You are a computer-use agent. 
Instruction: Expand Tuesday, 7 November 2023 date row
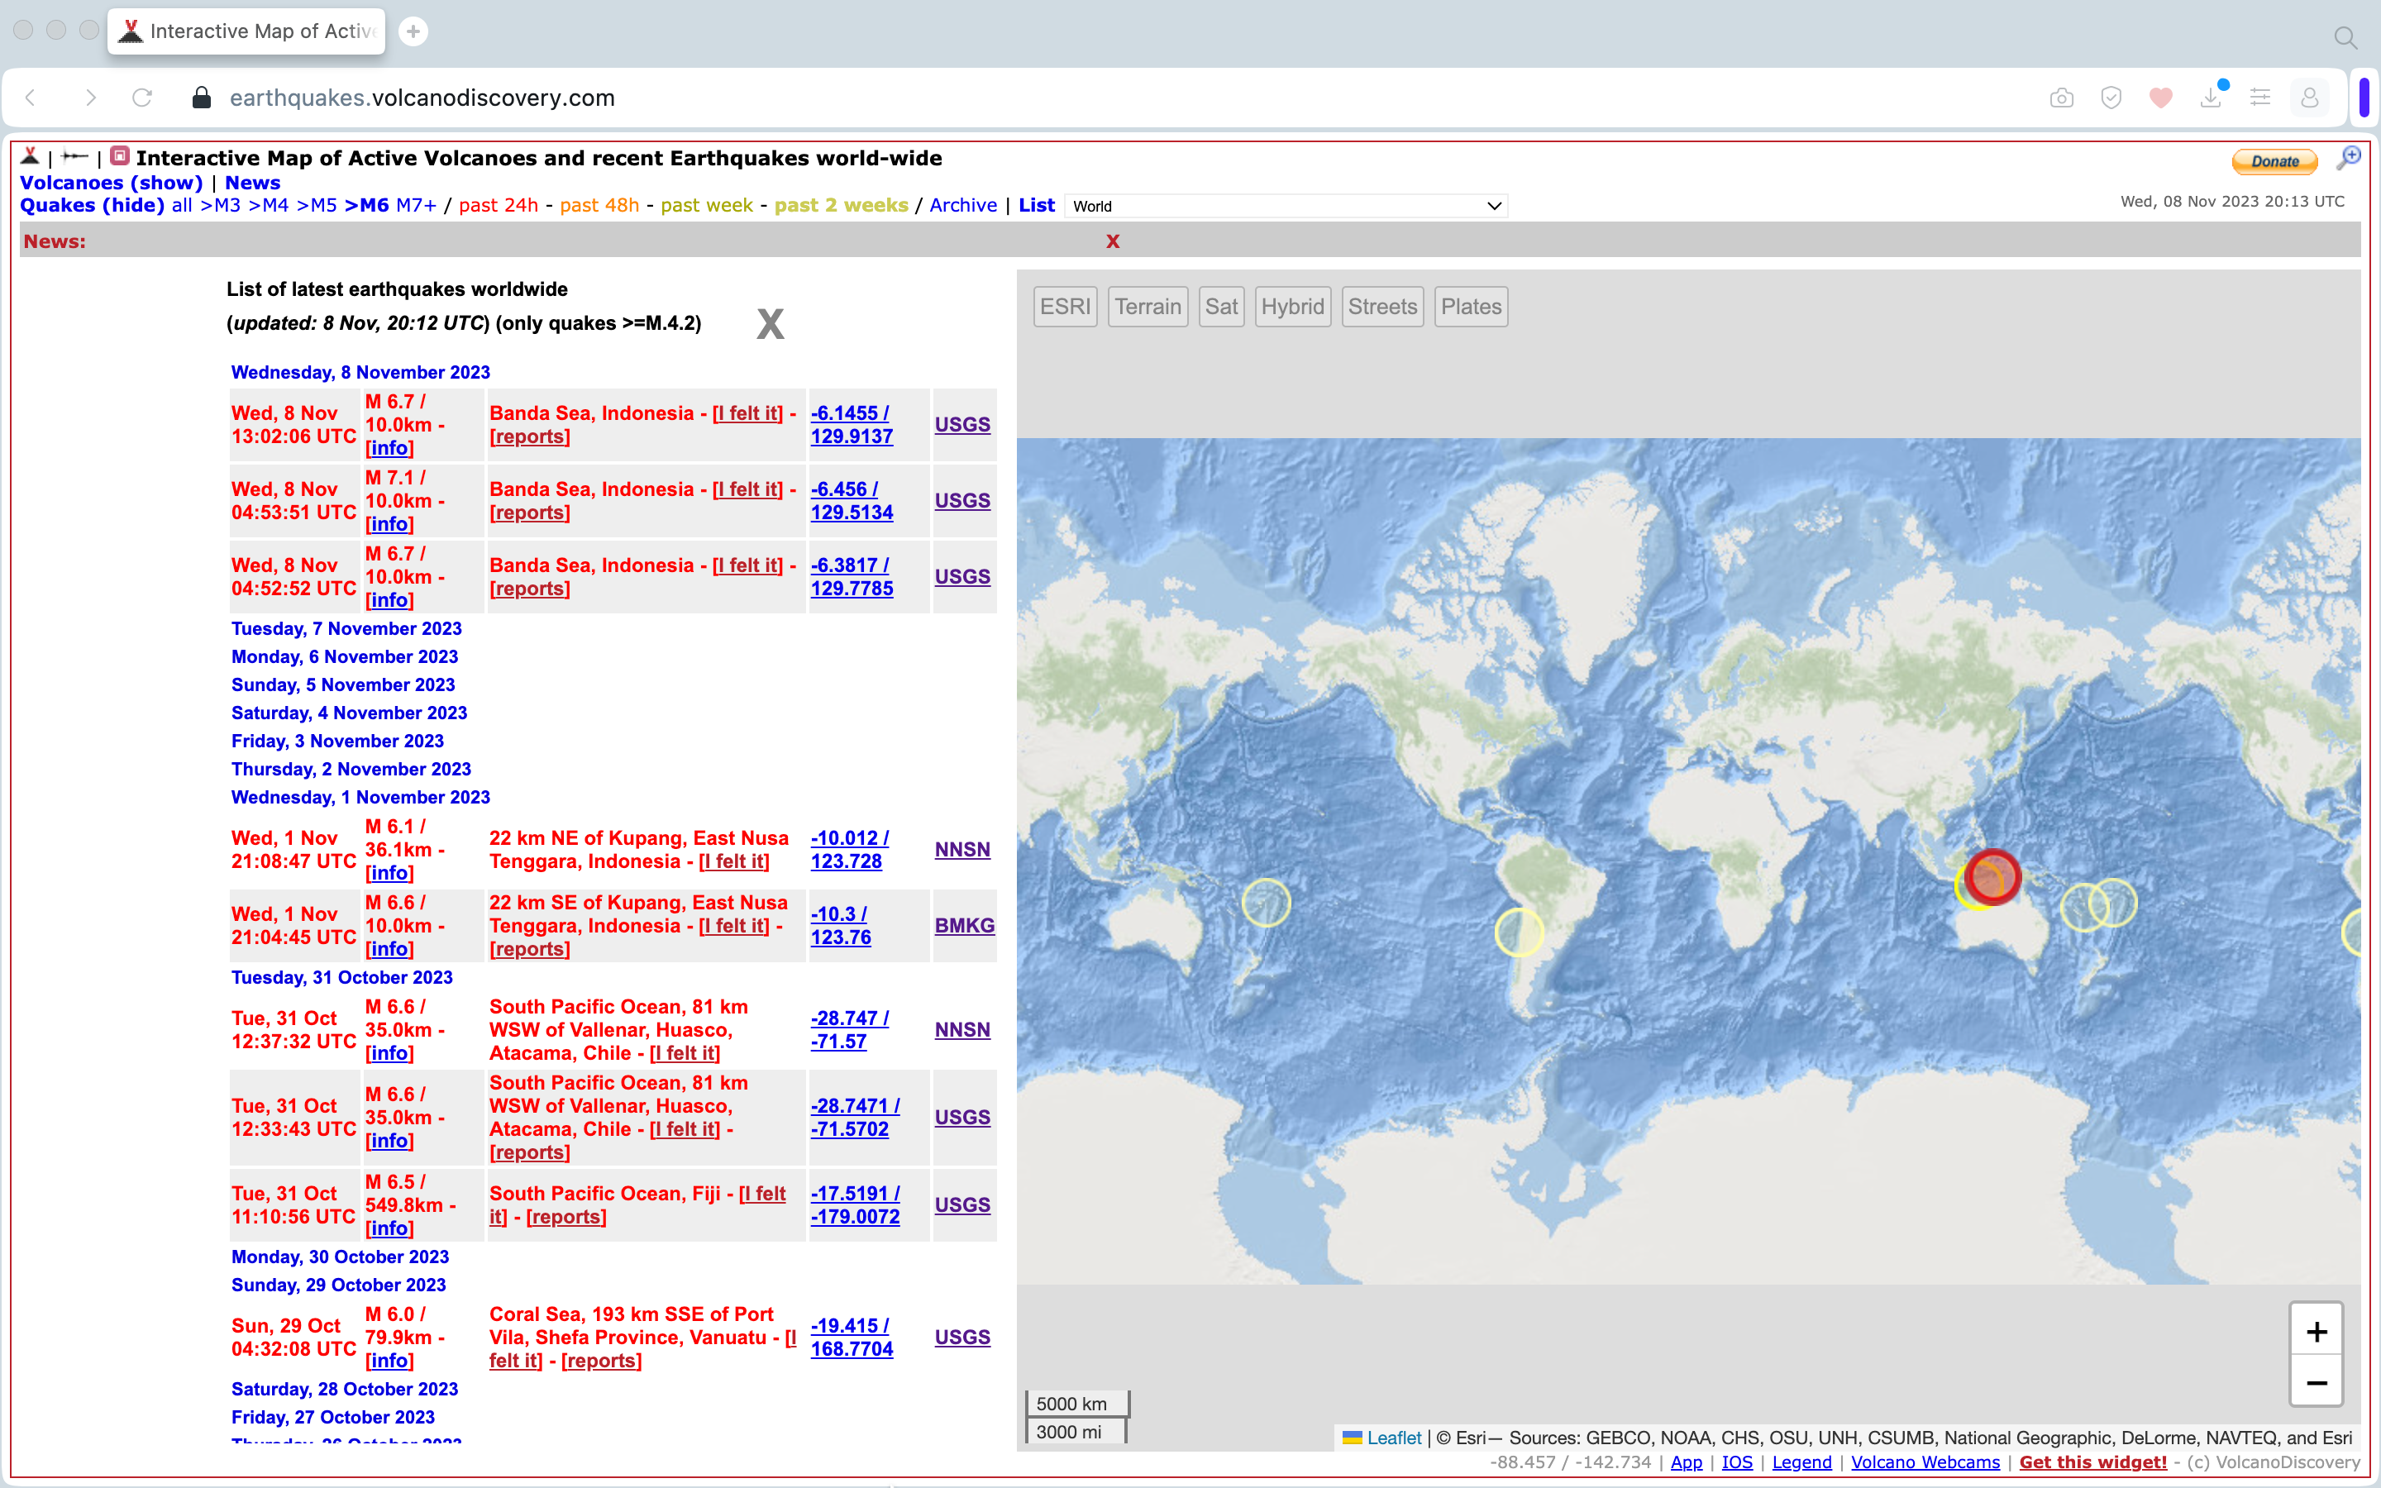pos(346,628)
